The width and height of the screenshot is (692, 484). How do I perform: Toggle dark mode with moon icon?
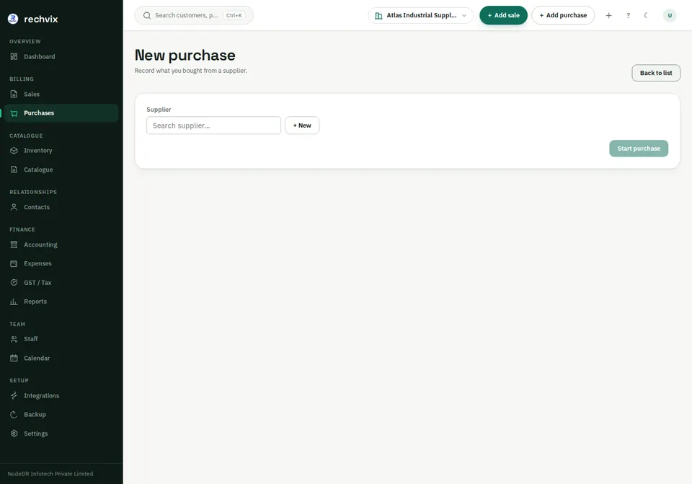tap(647, 15)
